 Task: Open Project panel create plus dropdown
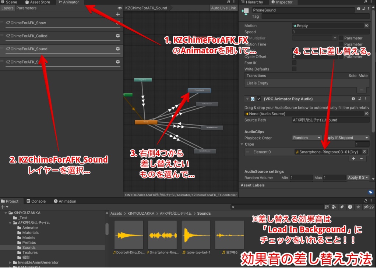point(4,207)
